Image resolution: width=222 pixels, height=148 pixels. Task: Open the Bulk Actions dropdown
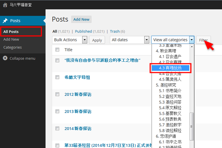[x=70, y=40]
